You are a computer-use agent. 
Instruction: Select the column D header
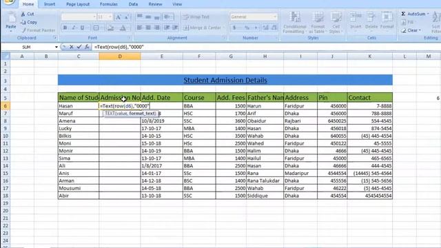pyautogui.click(x=120, y=56)
